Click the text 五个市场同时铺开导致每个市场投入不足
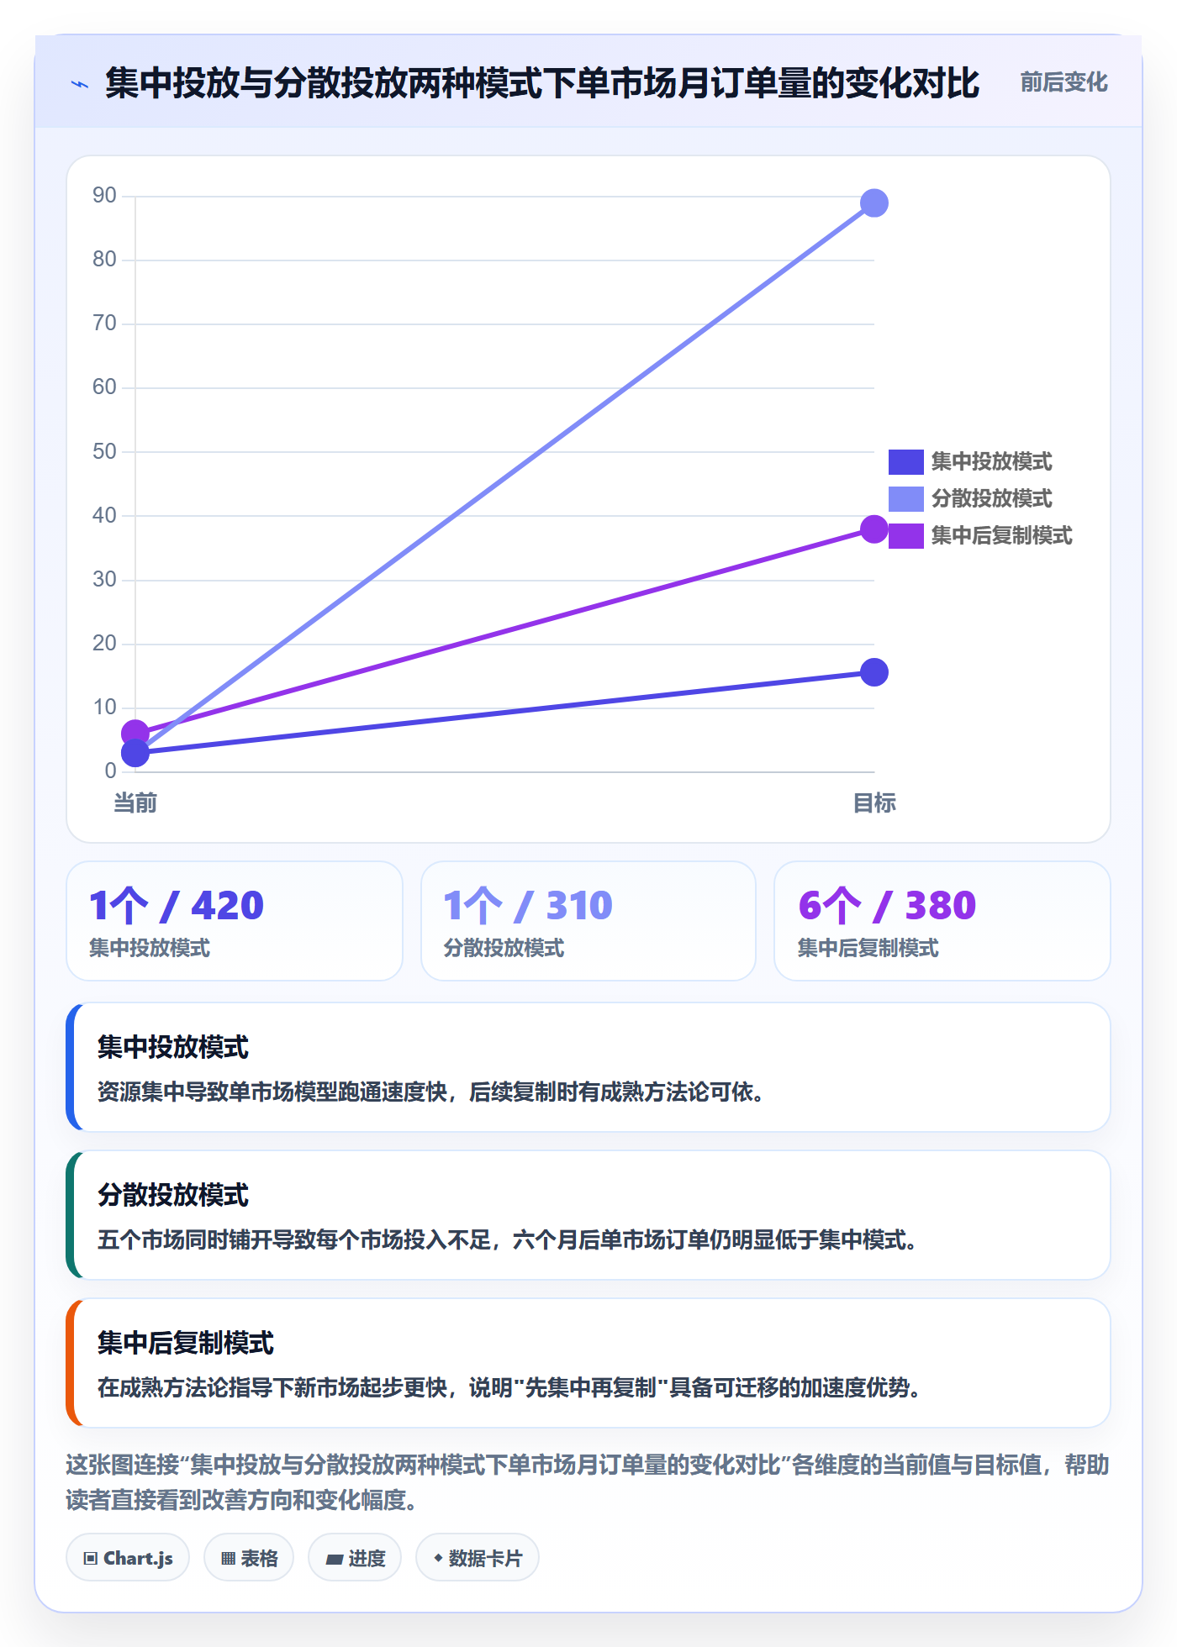This screenshot has height=1647, width=1177. point(294,1240)
